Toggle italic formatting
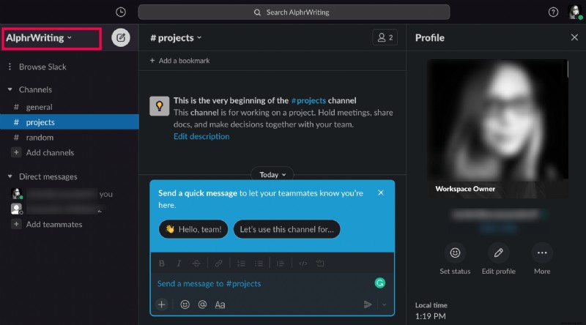 (x=179, y=264)
